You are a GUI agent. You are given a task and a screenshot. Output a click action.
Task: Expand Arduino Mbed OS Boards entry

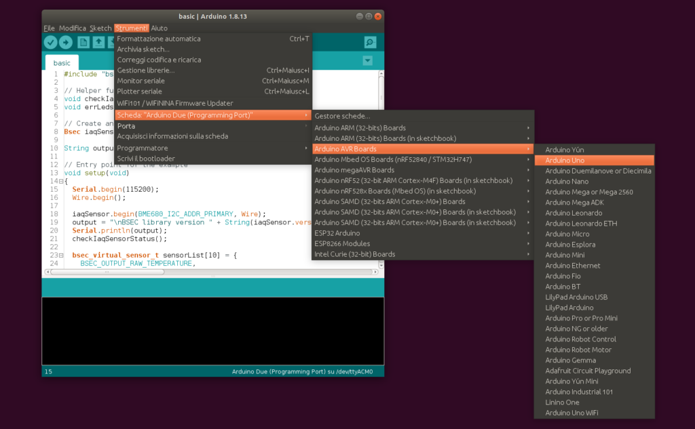point(423,159)
